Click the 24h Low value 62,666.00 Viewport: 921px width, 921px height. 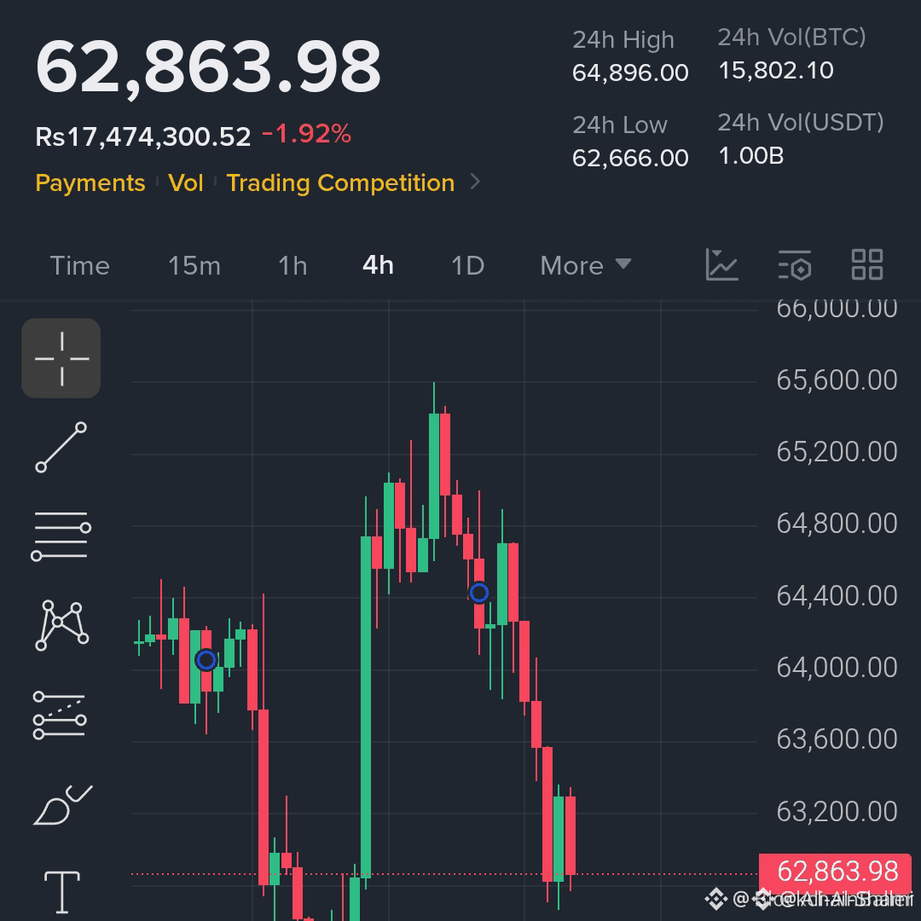click(x=630, y=158)
